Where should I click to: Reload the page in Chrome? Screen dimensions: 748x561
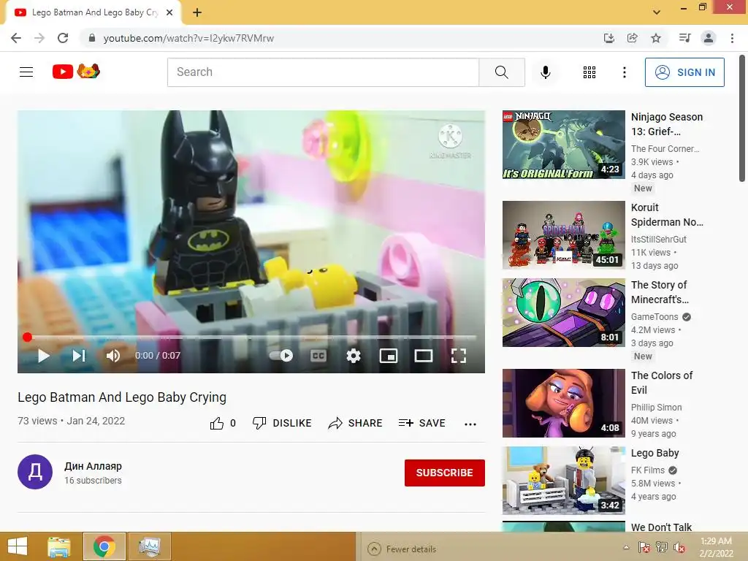63,38
